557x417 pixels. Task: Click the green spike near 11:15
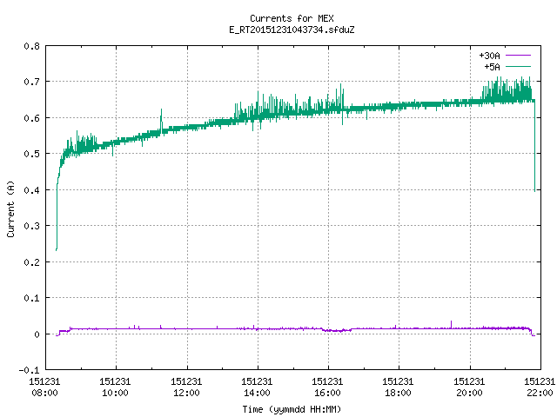click(161, 119)
